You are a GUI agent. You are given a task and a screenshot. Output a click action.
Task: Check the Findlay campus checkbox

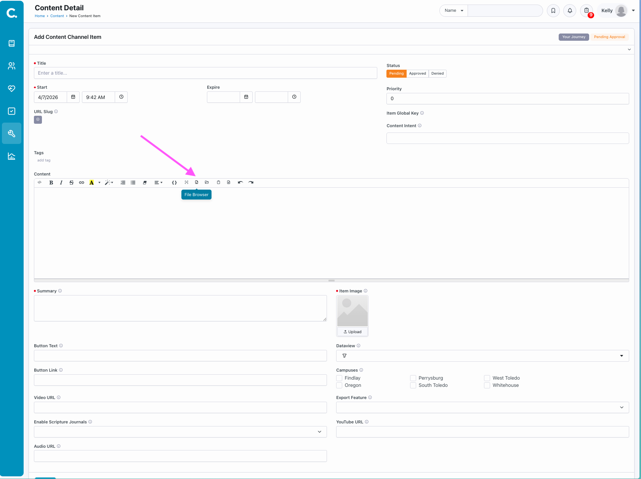click(339, 378)
